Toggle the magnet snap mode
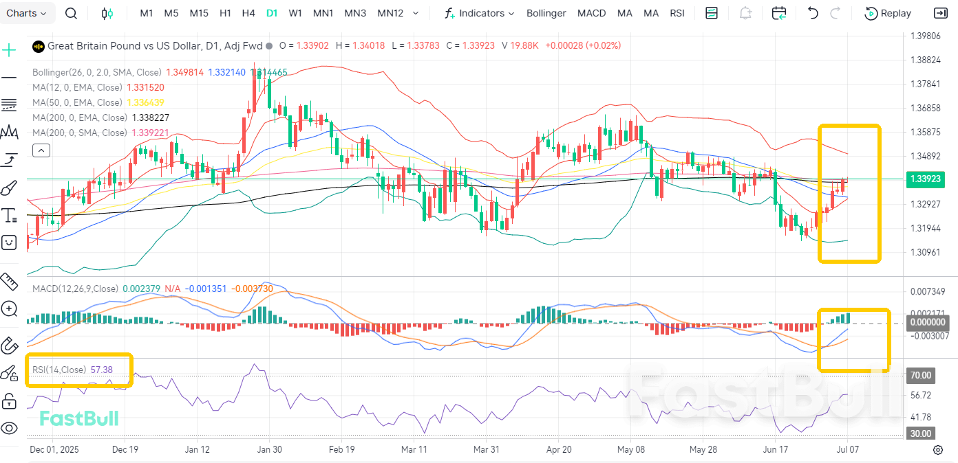Image resolution: width=958 pixels, height=463 pixels. (9, 345)
